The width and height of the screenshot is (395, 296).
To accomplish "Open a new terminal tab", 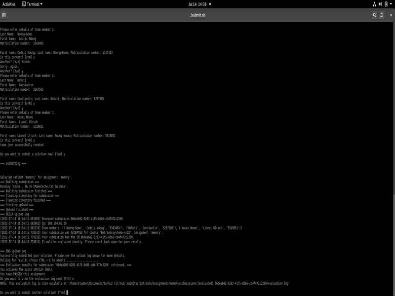I will click(4, 15).
